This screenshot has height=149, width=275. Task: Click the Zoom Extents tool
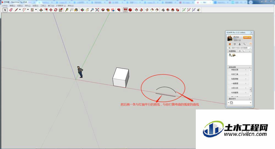tap(97, 10)
